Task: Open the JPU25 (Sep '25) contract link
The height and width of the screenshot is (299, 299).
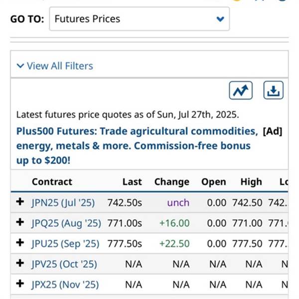Action: coord(65,244)
